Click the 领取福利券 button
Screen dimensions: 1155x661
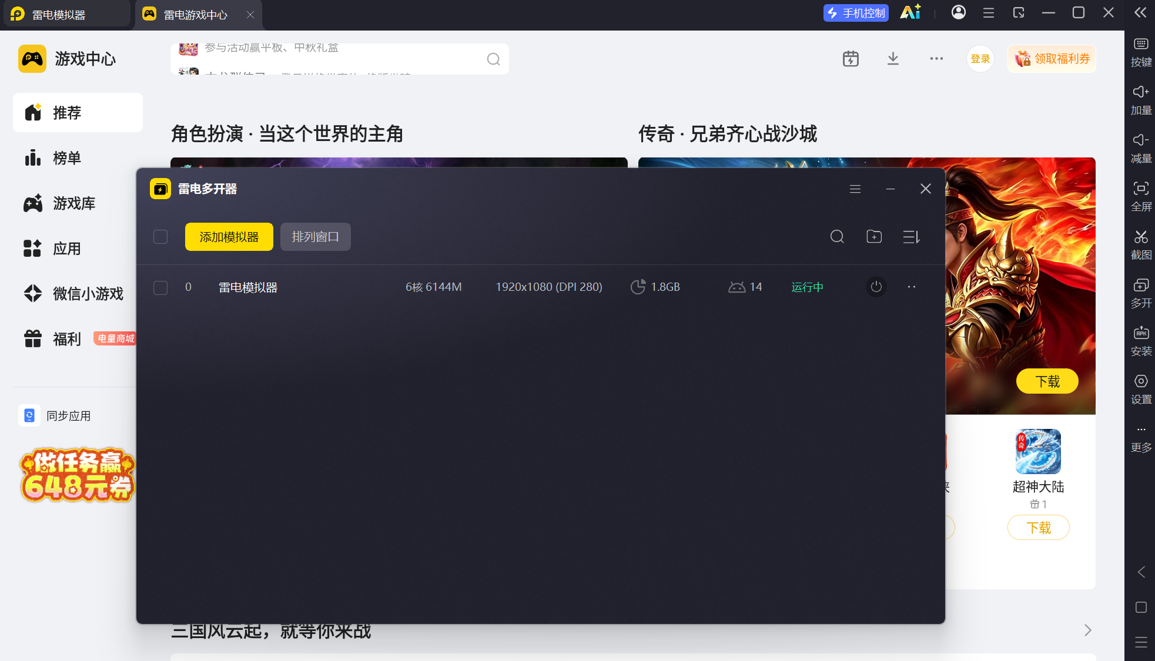pos(1052,59)
